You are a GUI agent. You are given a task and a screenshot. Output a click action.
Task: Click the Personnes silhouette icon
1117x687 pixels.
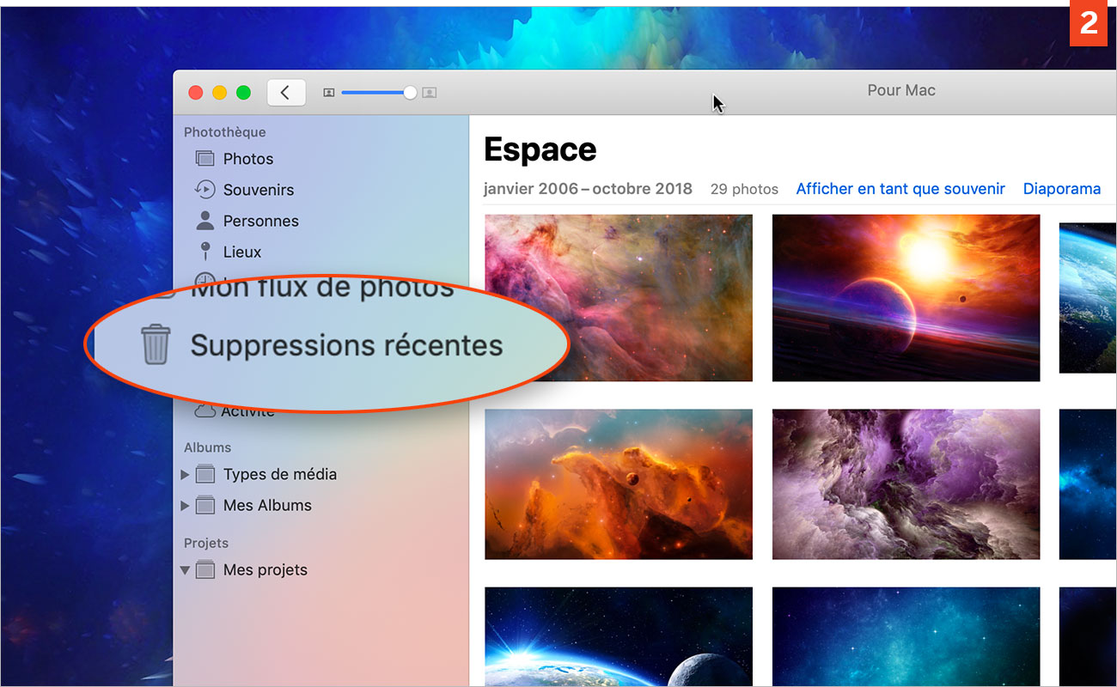point(204,221)
